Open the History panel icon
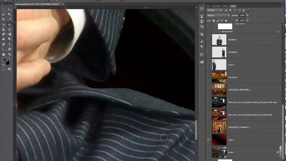286x161 pixels. (202, 9)
